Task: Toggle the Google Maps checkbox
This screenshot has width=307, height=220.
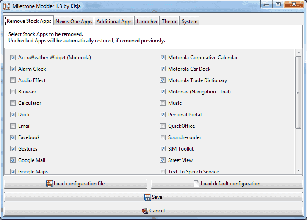Action: coord(13,171)
